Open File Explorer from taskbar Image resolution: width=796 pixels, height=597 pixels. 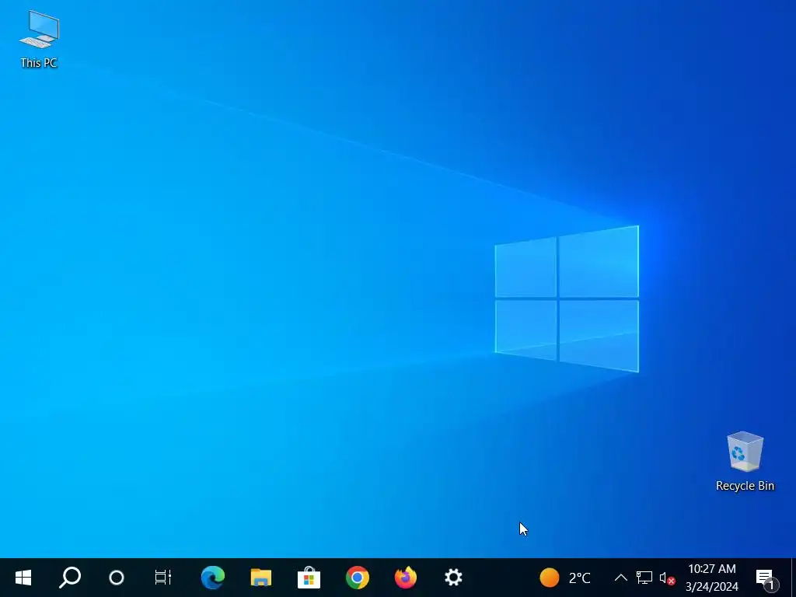pos(261,578)
